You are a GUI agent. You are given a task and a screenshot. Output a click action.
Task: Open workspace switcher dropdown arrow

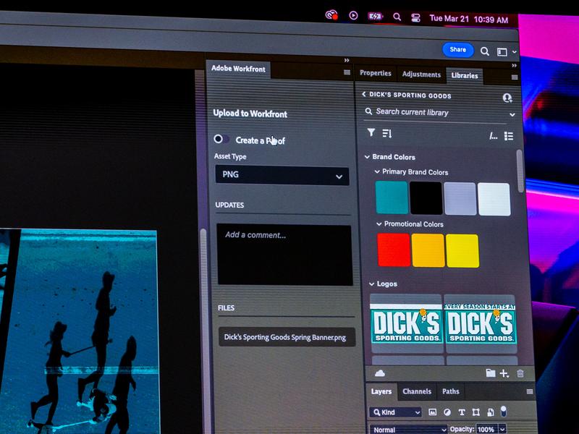(x=514, y=52)
